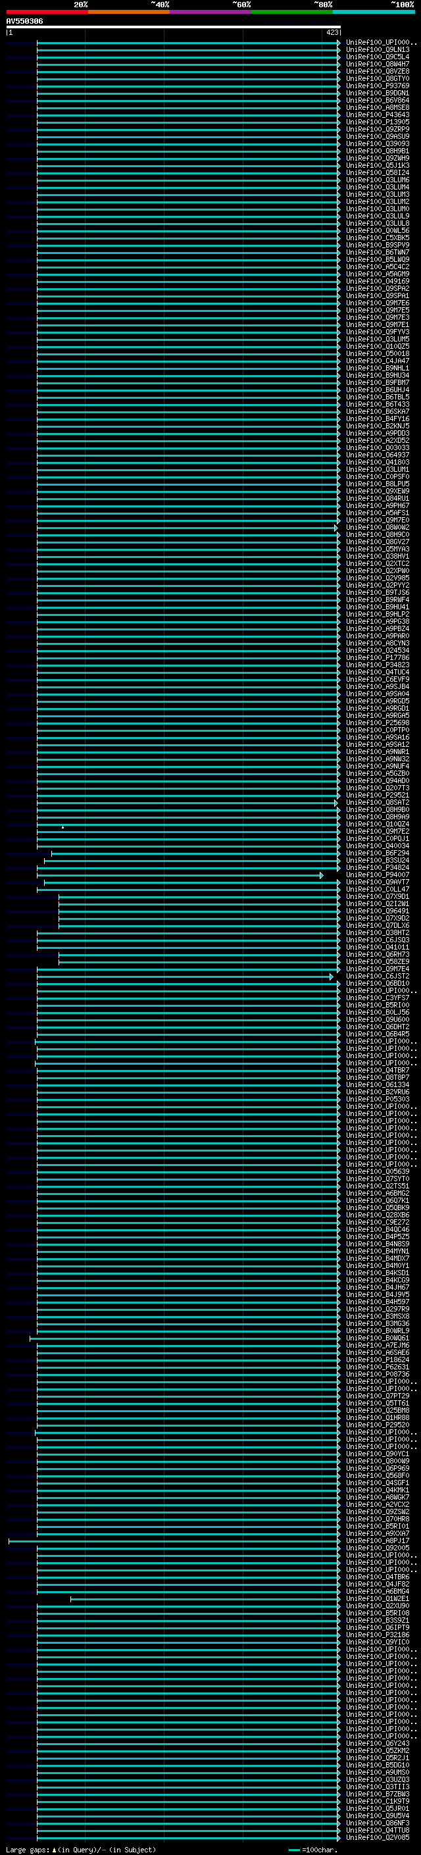The width and height of the screenshot is (421, 1855).
Task: Select the UniRef100_Q3TII3 label
Action: [377, 1787]
